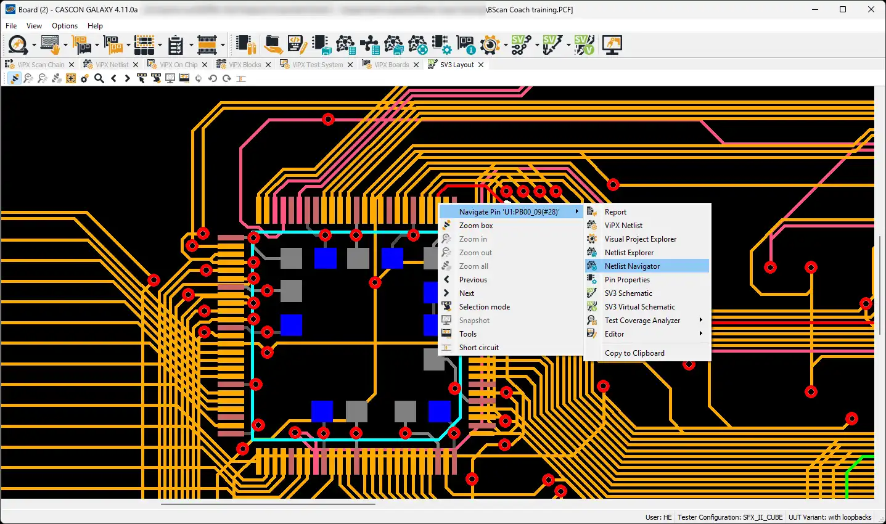Click the keyboard with hand icon
The width and height of the screenshot is (886, 524).
tap(51, 45)
